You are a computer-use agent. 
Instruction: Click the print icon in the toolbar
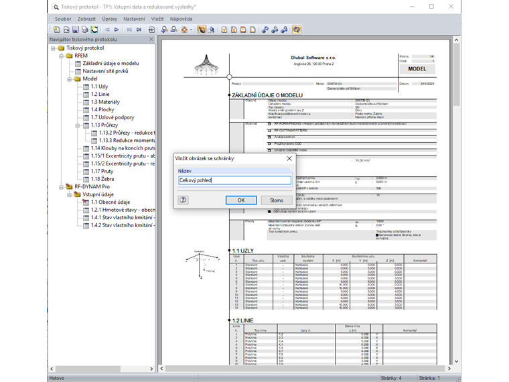[x=85, y=30]
